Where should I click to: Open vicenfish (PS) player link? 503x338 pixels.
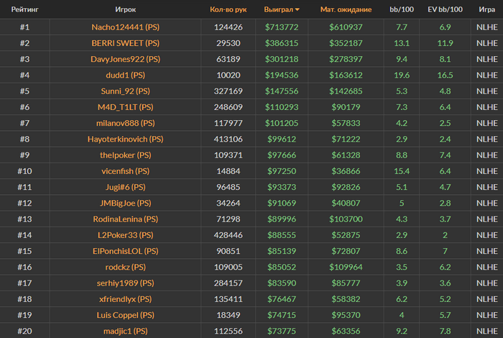pos(126,171)
